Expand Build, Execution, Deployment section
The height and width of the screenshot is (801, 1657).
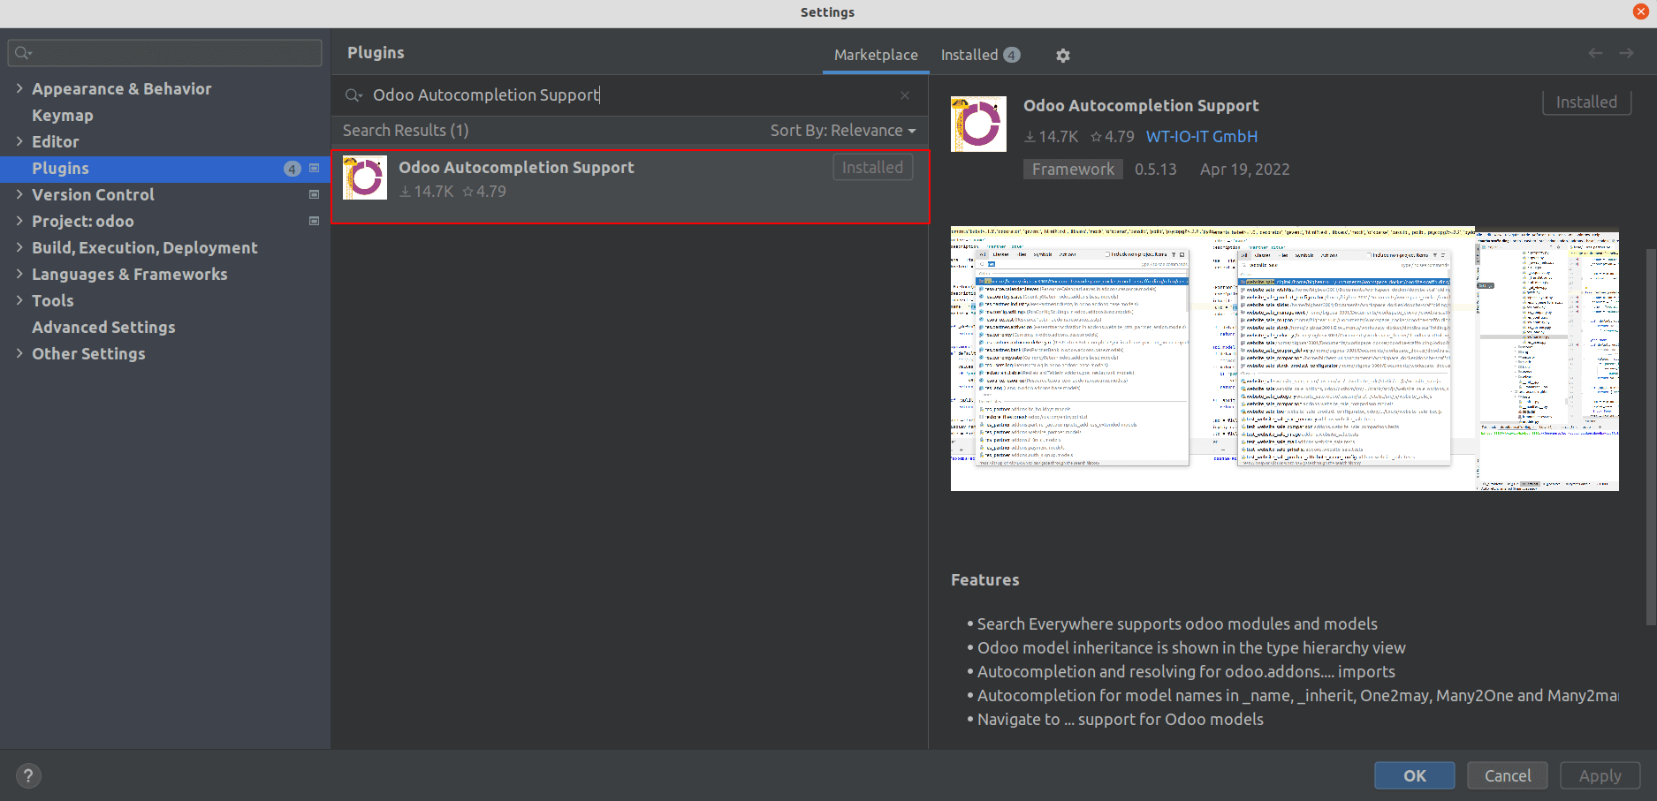[x=19, y=247]
